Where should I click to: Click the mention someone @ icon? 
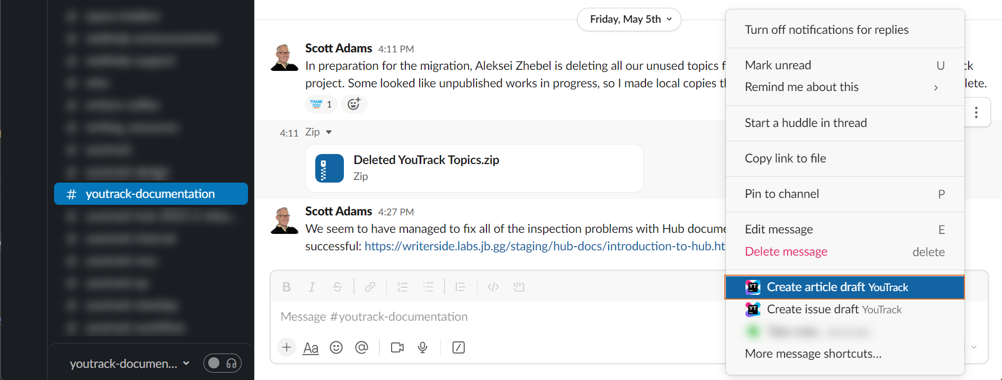click(x=361, y=348)
